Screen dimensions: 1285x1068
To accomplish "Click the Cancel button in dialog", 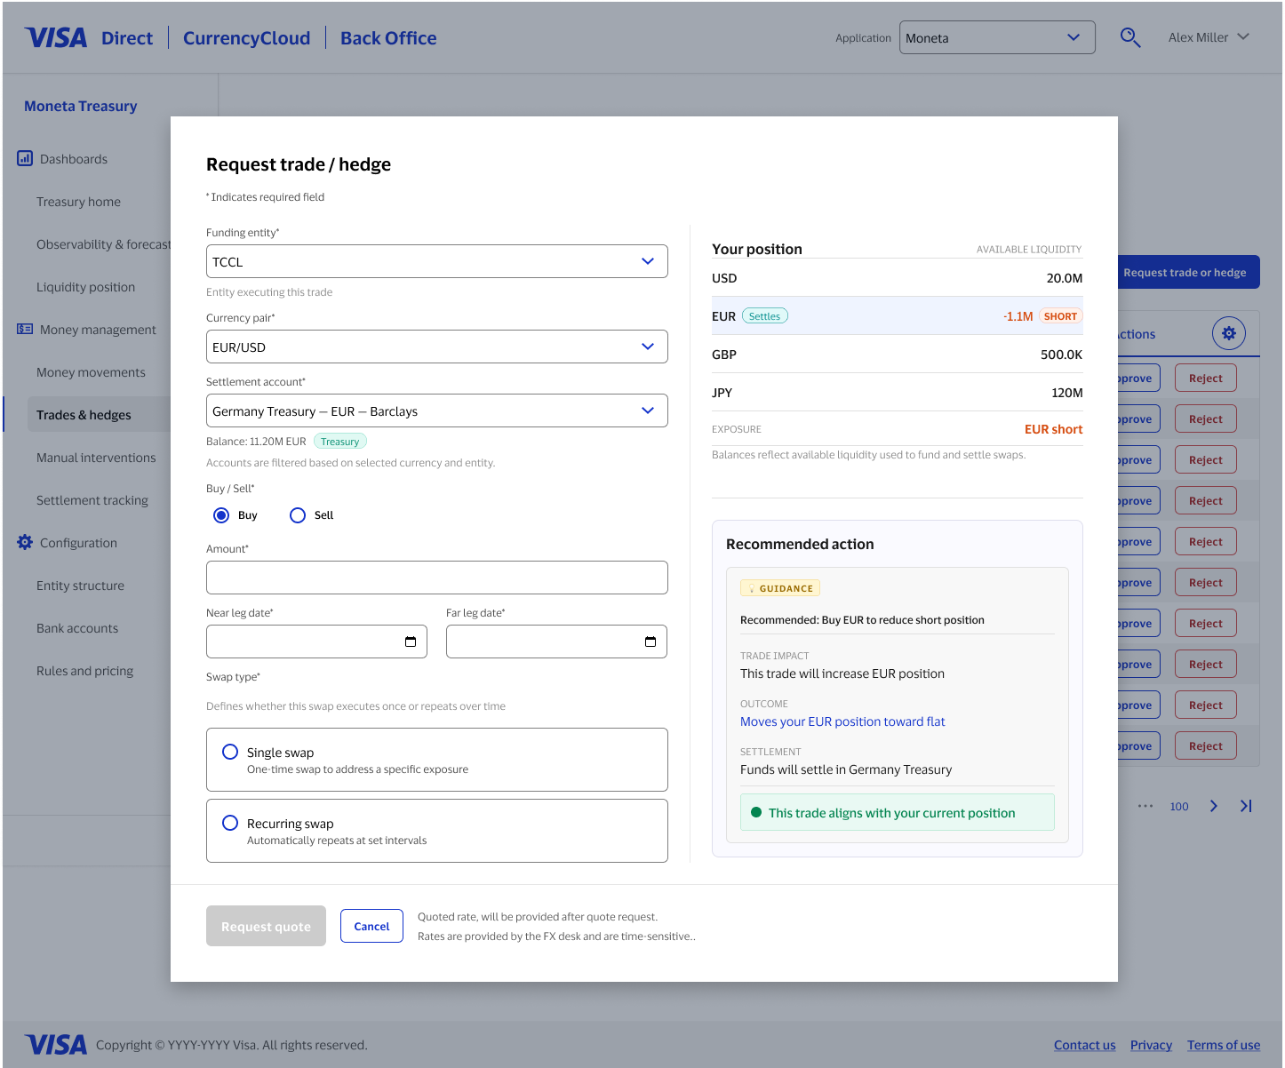I will point(371,926).
